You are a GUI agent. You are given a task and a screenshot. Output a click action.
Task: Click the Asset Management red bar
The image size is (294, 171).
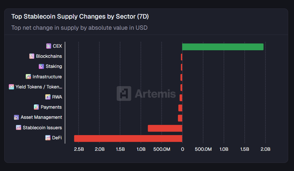tap(180, 118)
